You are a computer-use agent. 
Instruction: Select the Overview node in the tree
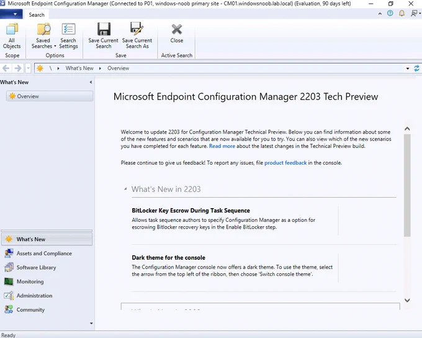coord(50,96)
